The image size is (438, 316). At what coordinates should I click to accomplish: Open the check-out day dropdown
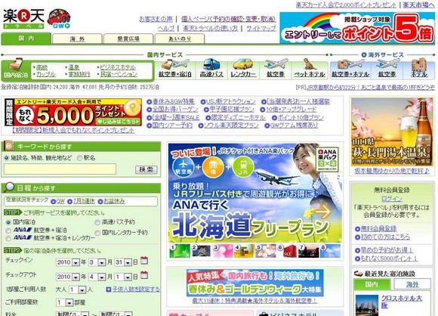coord(128,277)
